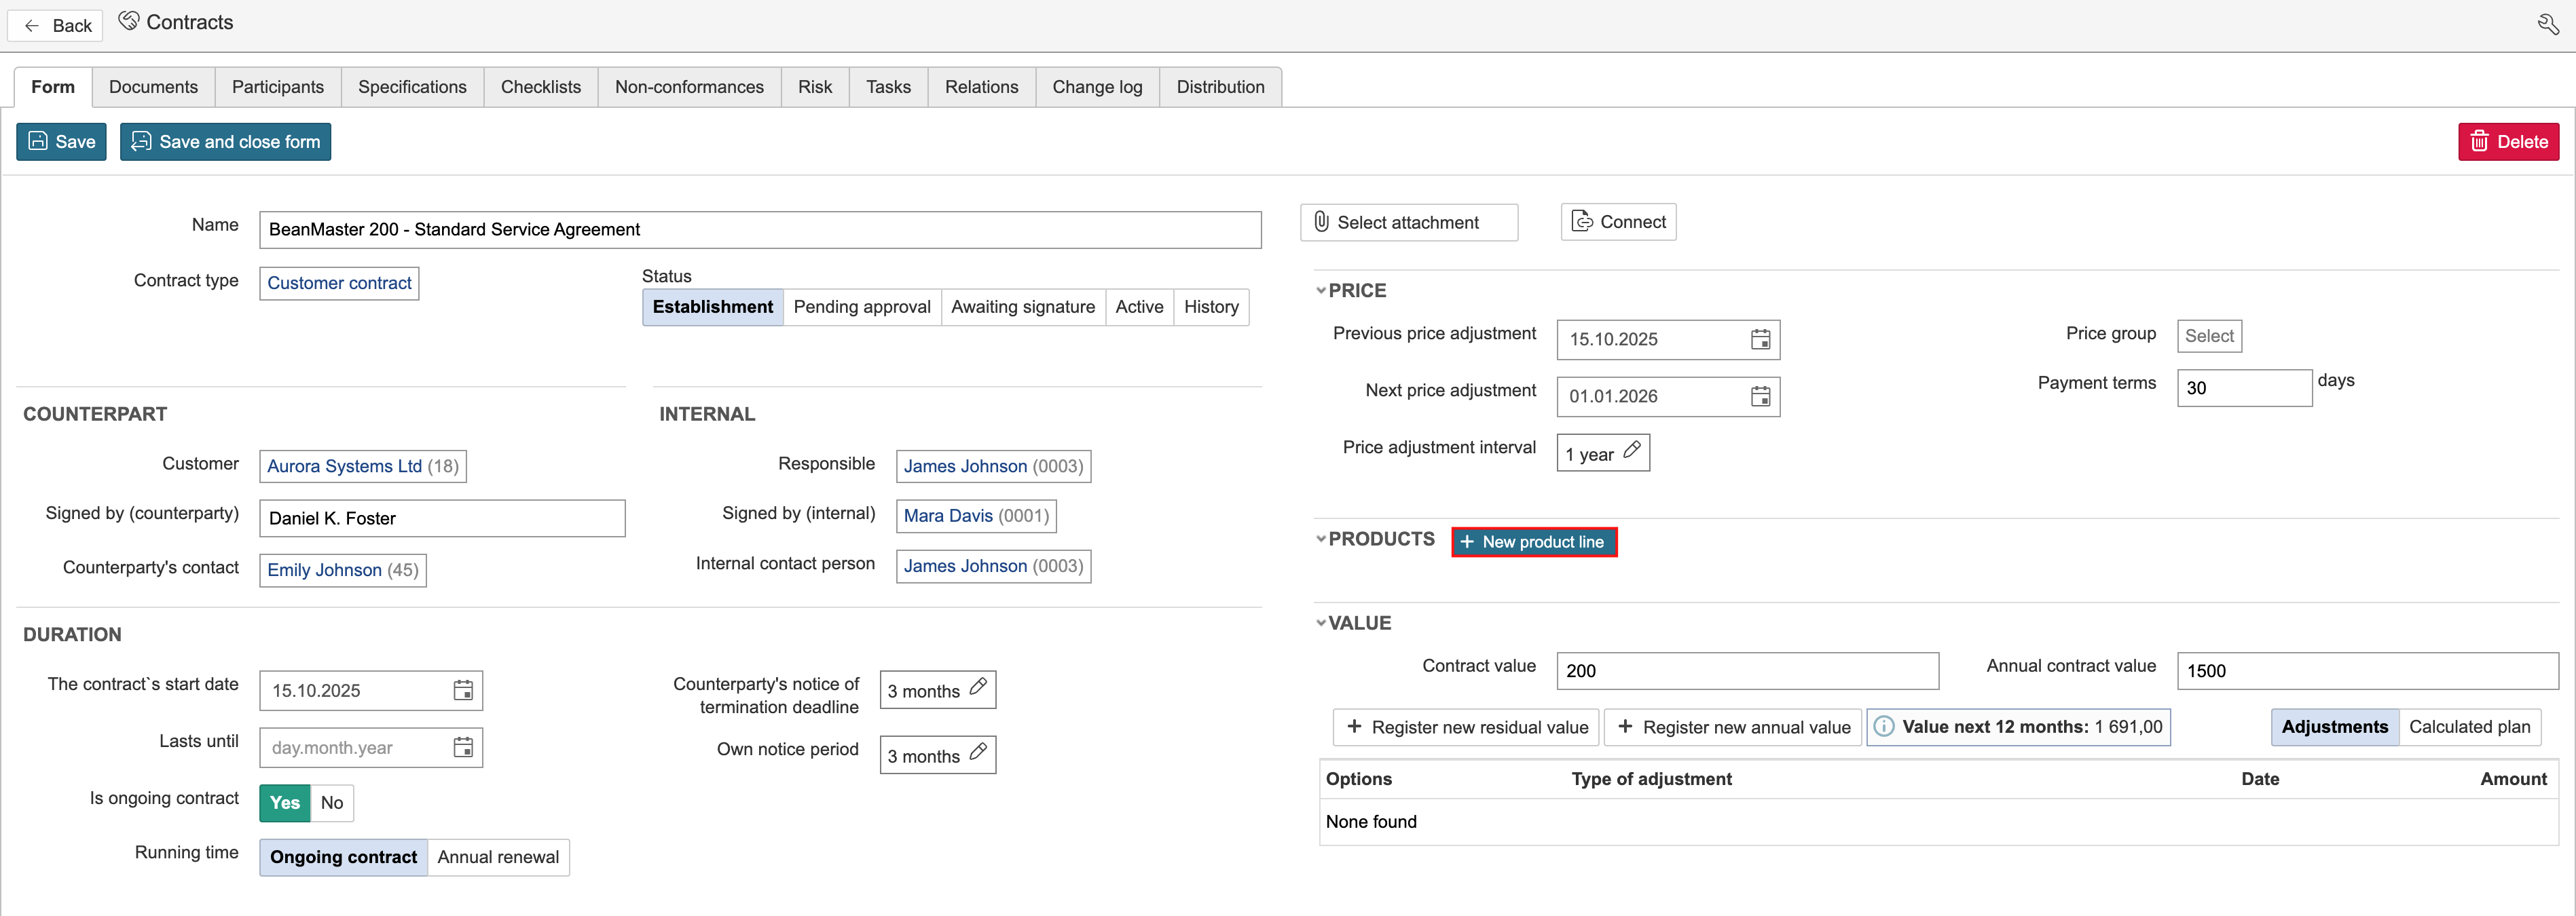Click the Annual contract value field
This screenshot has height=916, width=2576.
point(2367,671)
